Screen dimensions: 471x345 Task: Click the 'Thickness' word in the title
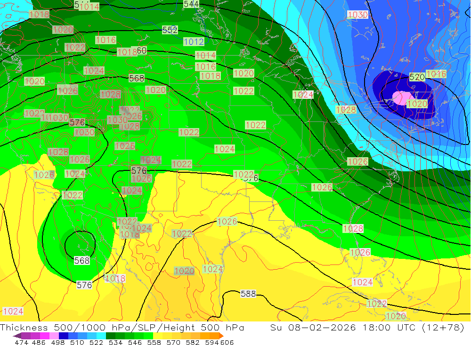point(24,327)
